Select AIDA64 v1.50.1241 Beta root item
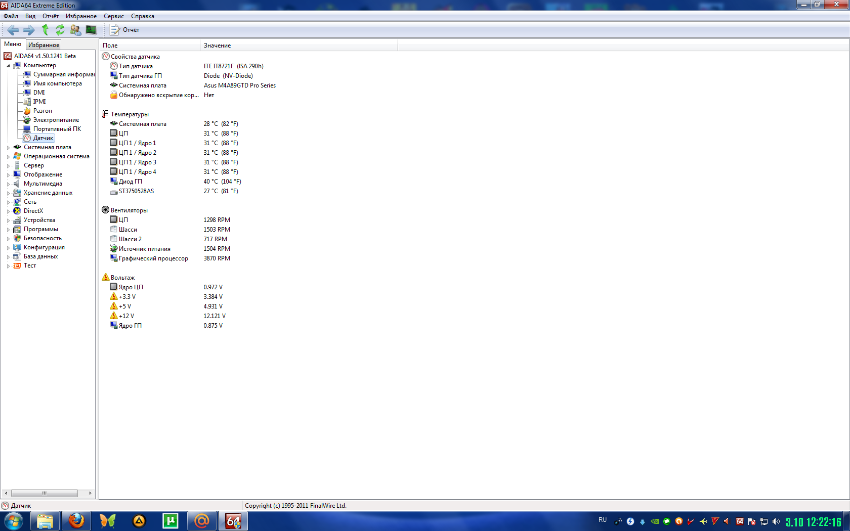Viewport: 850px width, 531px height. coord(45,56)
